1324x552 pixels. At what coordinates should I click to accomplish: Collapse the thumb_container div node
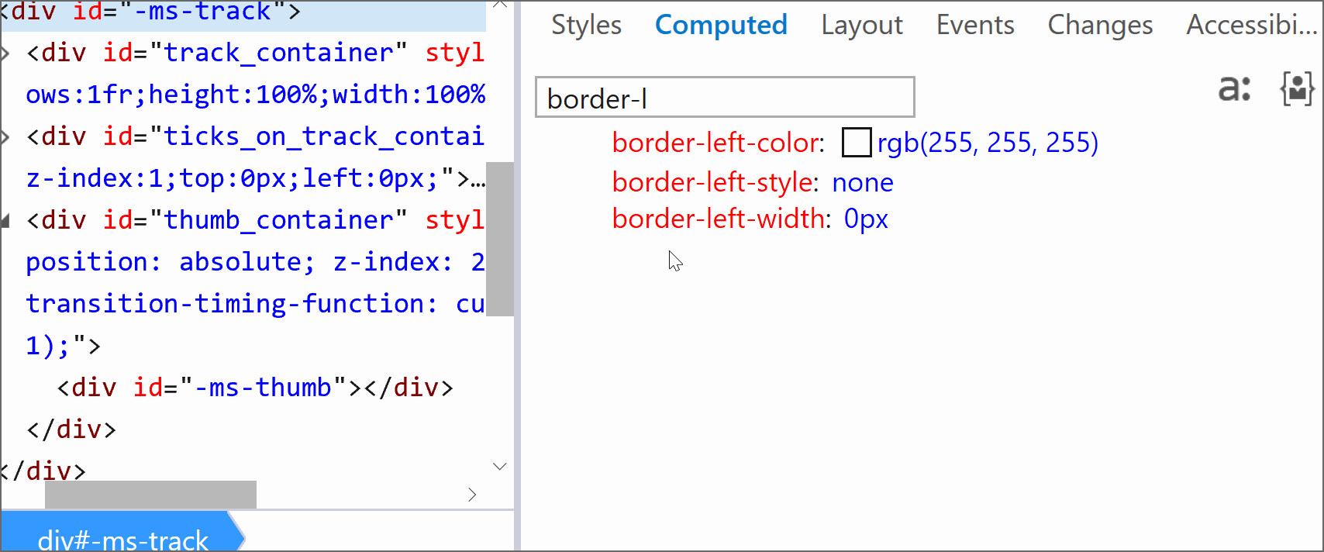pyautogui.click(x=6, y=221)
